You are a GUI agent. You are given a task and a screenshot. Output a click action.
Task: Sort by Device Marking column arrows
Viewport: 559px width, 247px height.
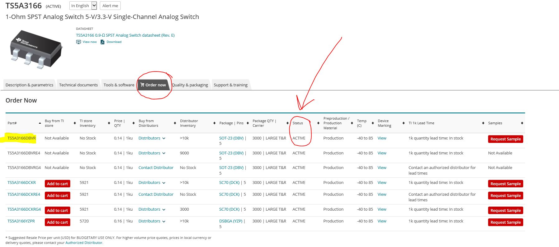pyautogui.click(x=403, y=123)
